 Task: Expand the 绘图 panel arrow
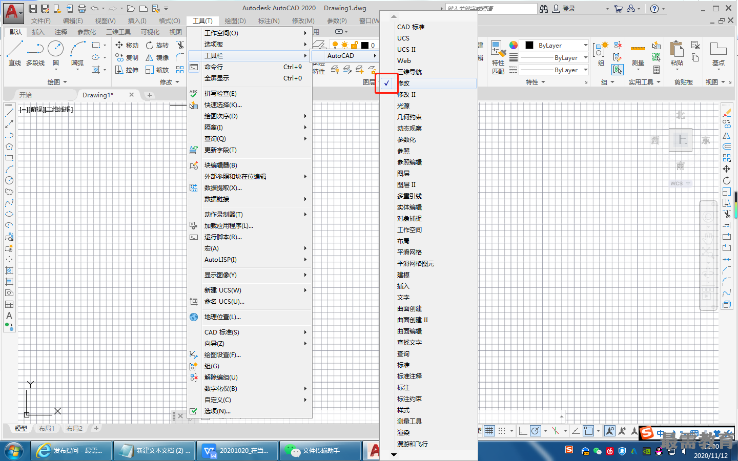pyautogui.click(x=65, y=82)
